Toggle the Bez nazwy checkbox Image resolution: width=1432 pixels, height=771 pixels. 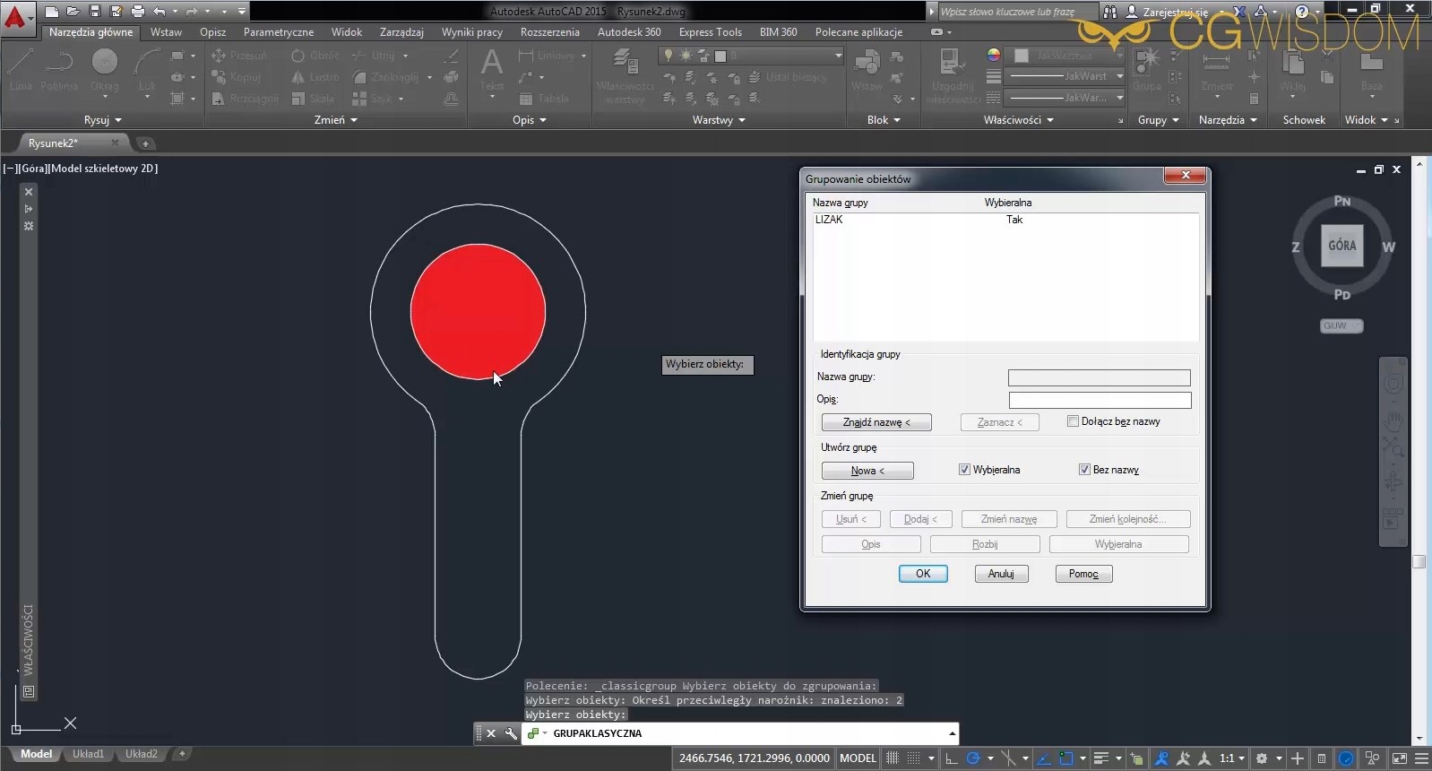click(x=1084, y=470)
